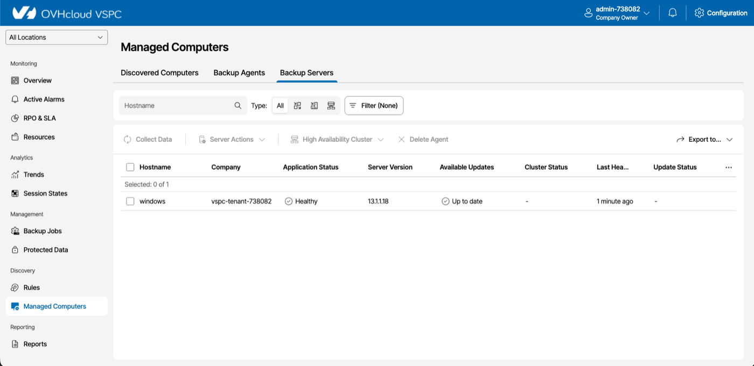754x366 pixels.
Task: Click the 13.1.1.18 version cell
Action: pyautogui.click(x=378, y=201)
